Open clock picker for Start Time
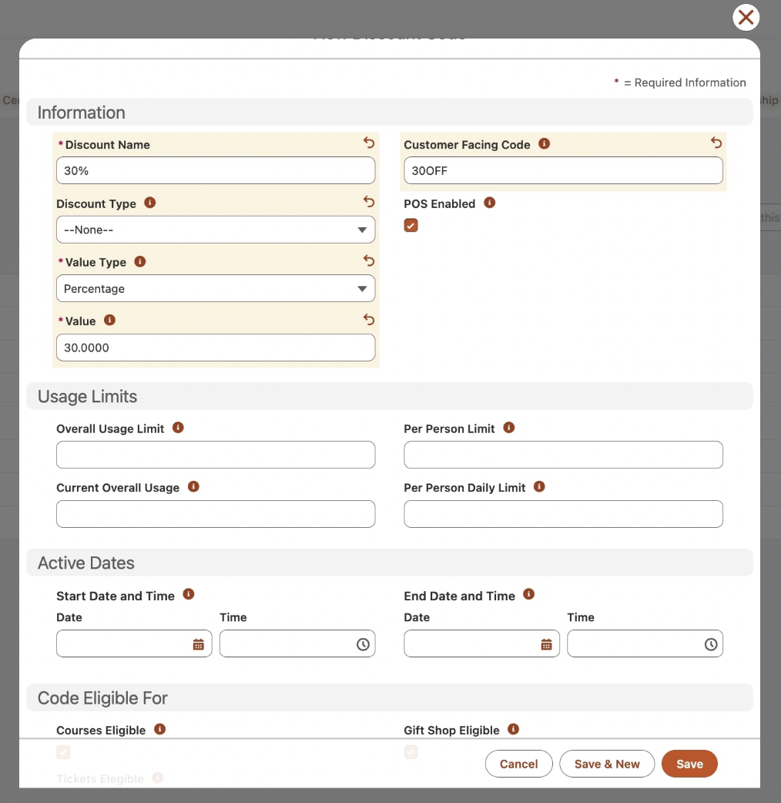 click(x=363, y=644)
